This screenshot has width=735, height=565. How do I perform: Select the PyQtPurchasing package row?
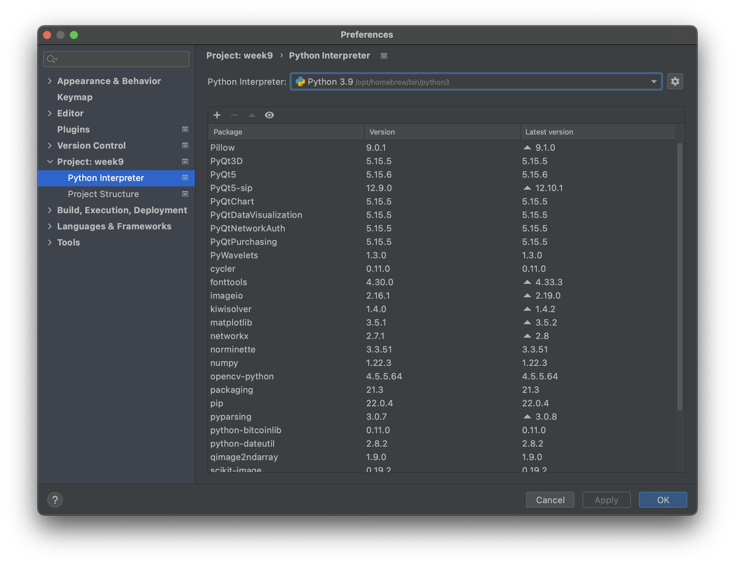point(442,241)
